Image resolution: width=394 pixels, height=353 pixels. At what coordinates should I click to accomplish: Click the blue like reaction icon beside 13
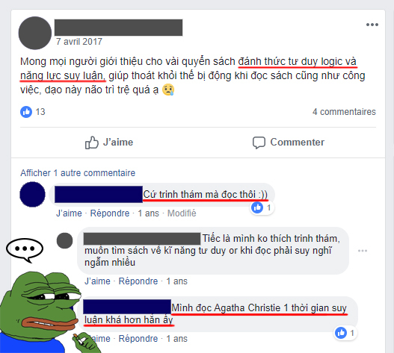click(x=26, y=112)
